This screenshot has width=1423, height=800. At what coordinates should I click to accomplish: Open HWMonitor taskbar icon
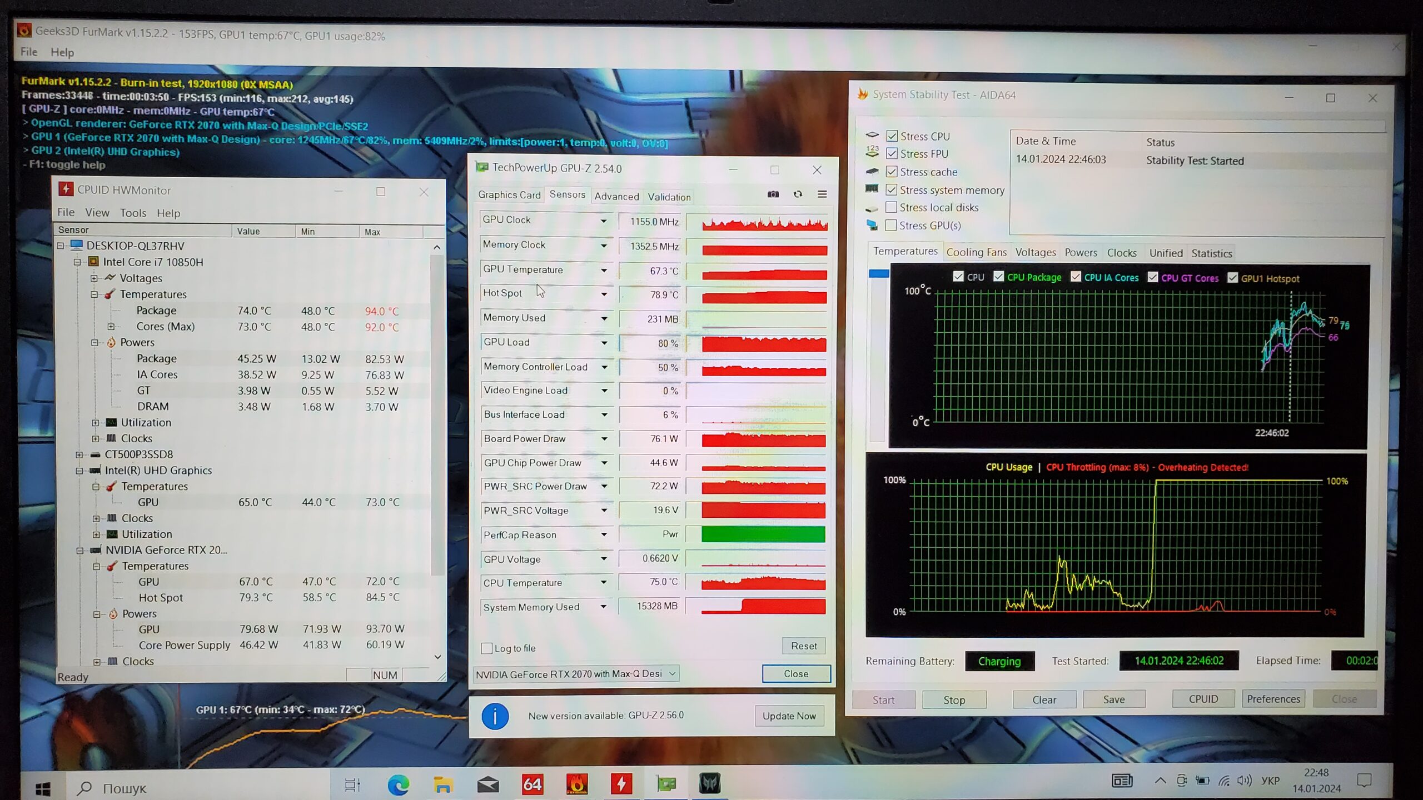[x=621, y=784]
